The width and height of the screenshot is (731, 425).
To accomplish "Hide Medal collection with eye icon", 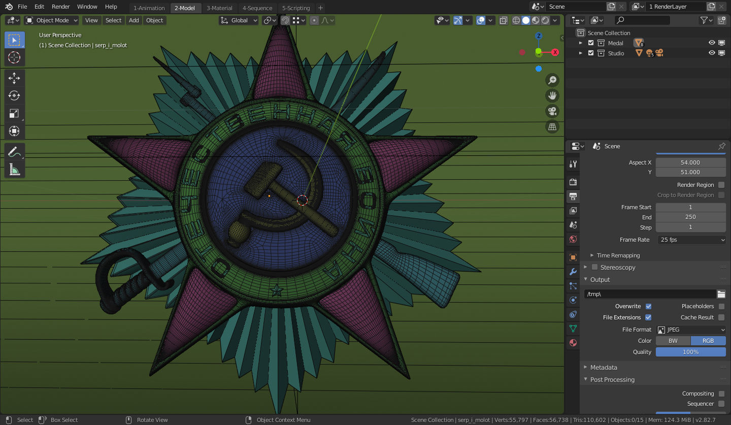I will [x=712, y=43].
